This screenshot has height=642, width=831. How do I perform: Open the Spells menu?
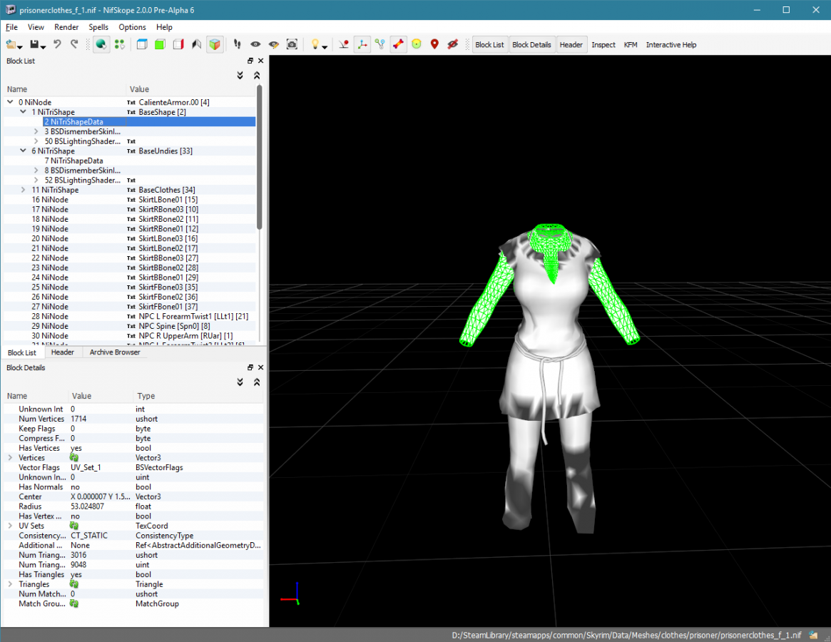[98, 27]
